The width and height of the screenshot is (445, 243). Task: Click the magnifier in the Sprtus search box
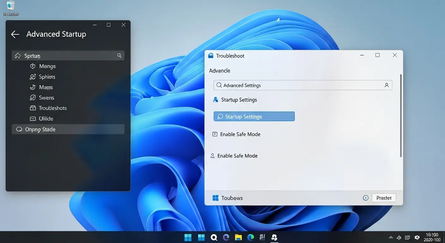(x=119, y=56)
